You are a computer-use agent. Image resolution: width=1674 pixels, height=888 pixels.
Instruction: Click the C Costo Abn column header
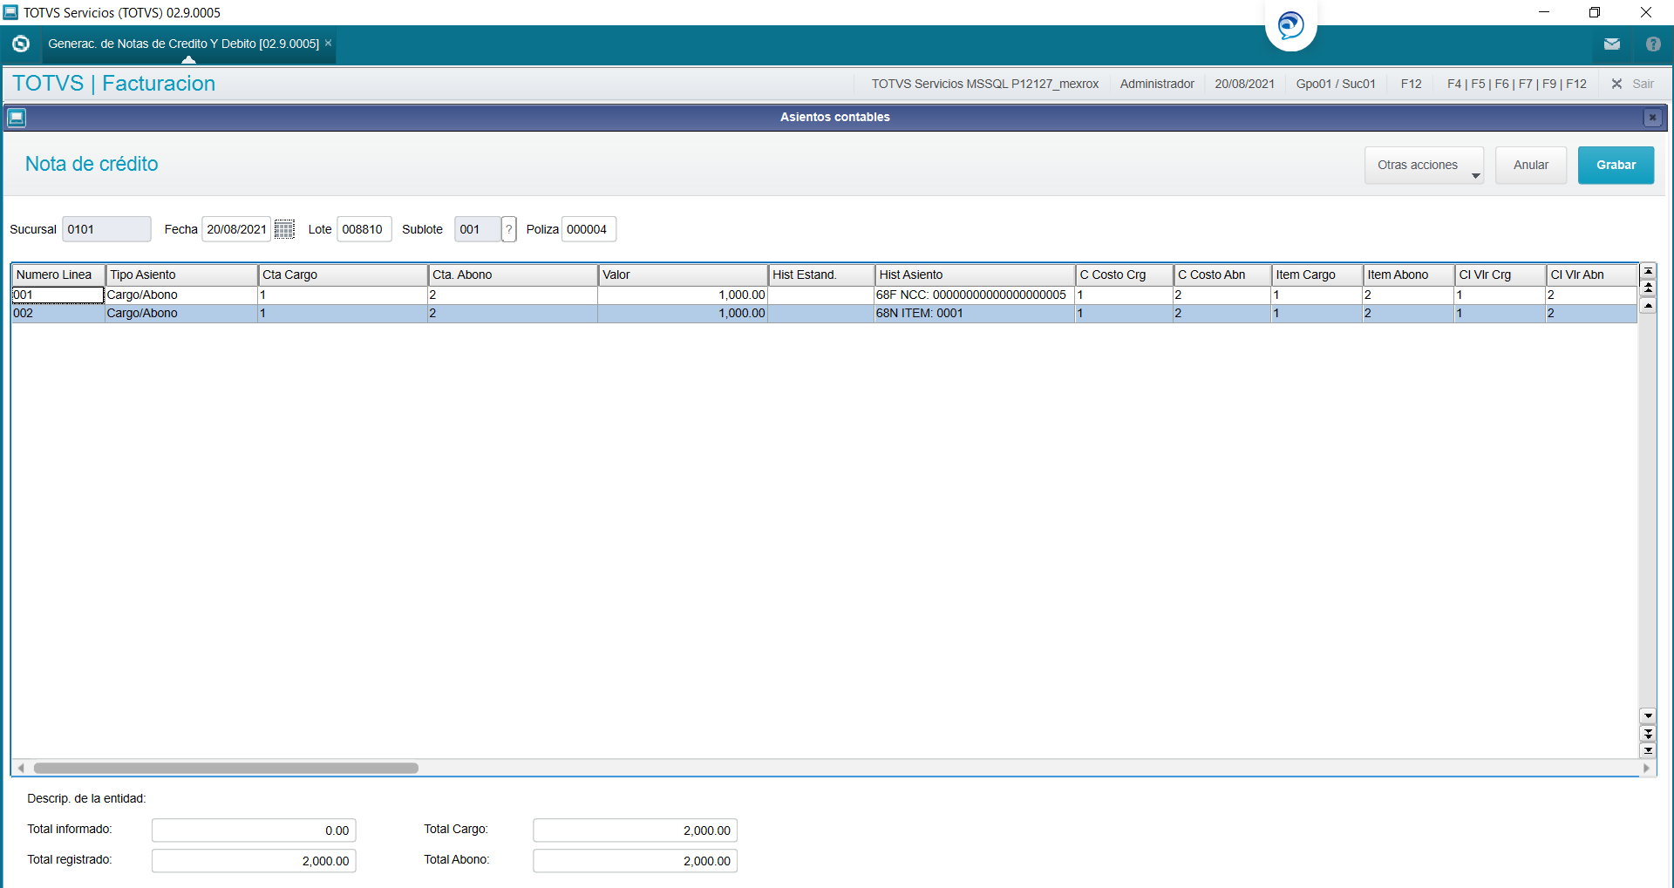pos(1222,275)
